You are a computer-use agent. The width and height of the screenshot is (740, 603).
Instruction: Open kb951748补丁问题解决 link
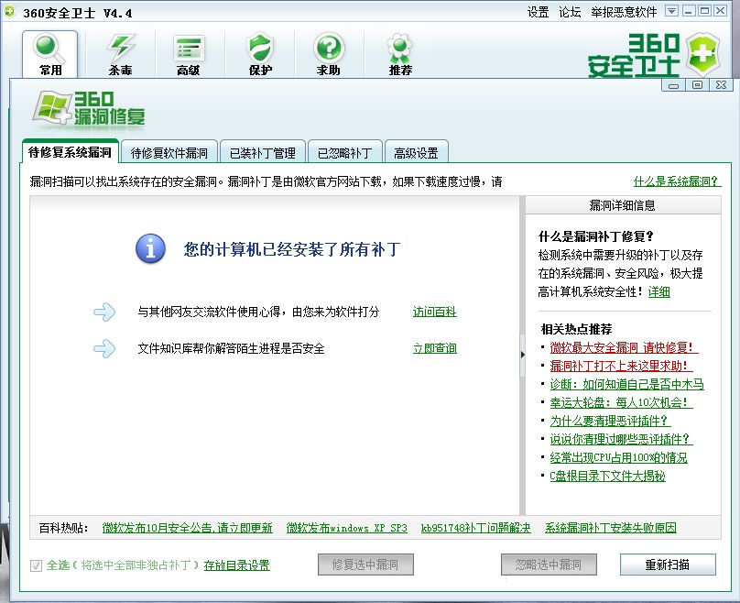tap(475, 528)
